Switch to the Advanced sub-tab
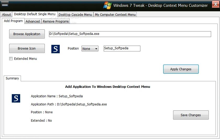This screenshot has width=220, height=139. [x=33, y=21]
